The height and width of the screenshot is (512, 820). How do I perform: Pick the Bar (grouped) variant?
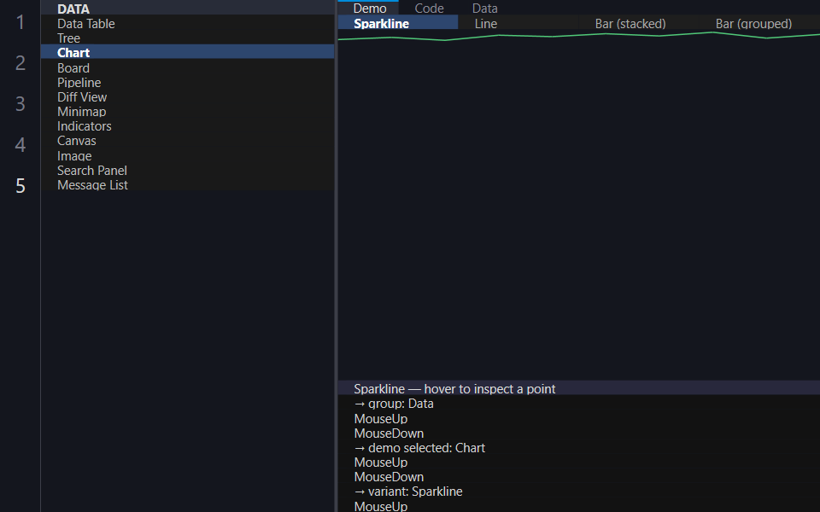coord(759,23)
